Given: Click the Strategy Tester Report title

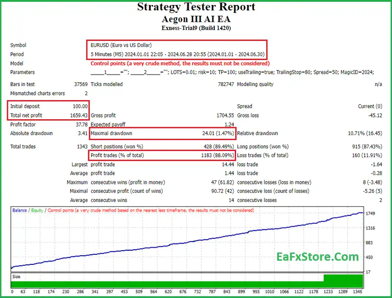Looking at the screenshot, I should click(x=196, y=7).
